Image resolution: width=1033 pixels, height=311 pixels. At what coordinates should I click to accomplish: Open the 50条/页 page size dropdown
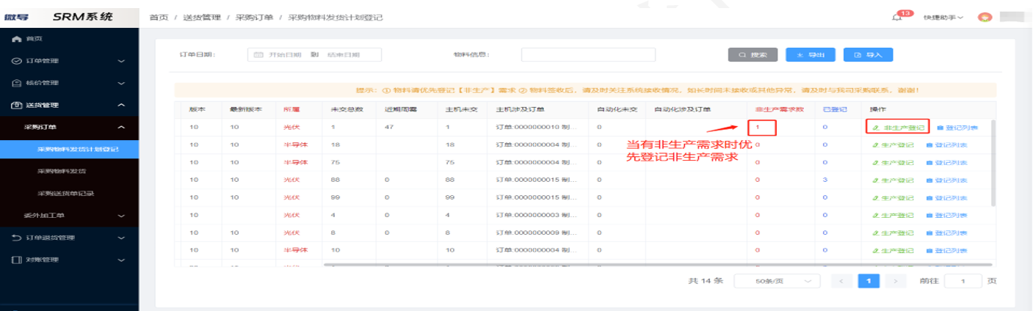click(x=777, y=281)
